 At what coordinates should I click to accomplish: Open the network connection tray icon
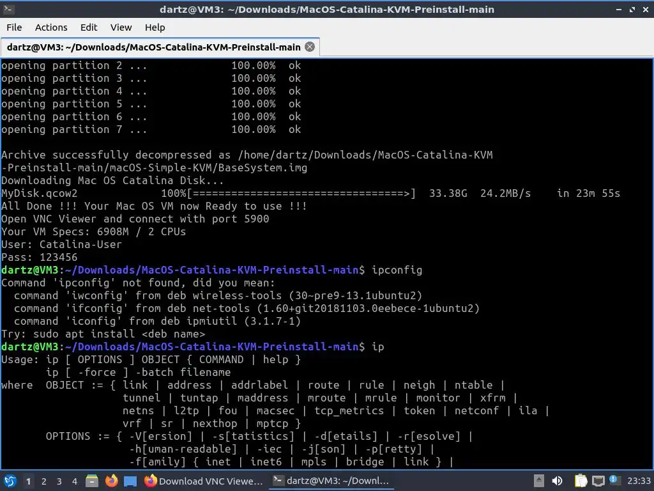coord(598,481)
